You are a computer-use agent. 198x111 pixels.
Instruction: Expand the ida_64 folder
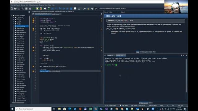[x=14, y=22]
